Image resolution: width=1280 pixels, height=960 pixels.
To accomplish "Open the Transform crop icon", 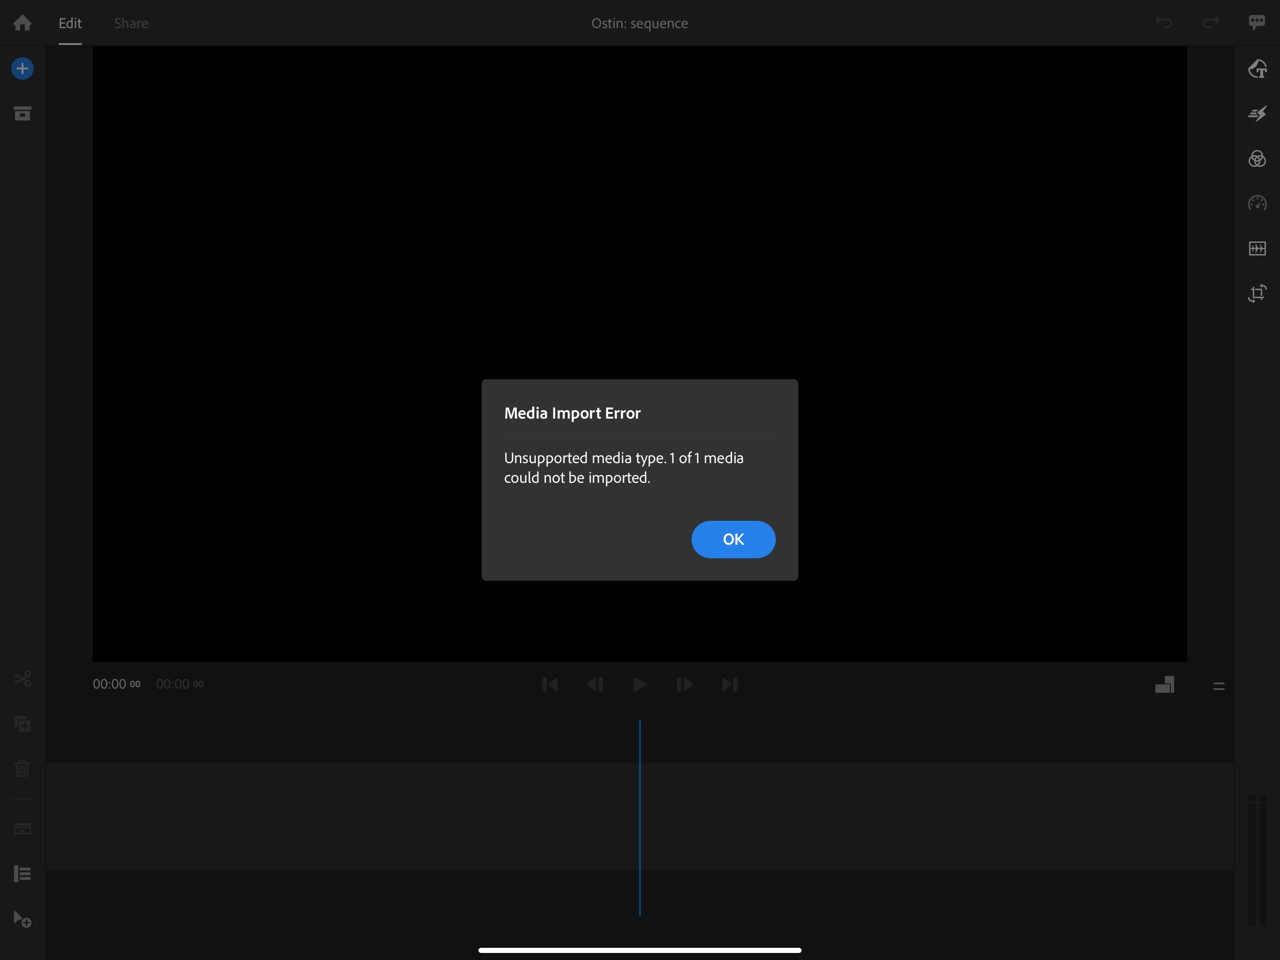I will pyautogui.click(x=1257, y=293).
